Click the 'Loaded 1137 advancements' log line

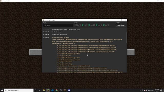(59, 35)
